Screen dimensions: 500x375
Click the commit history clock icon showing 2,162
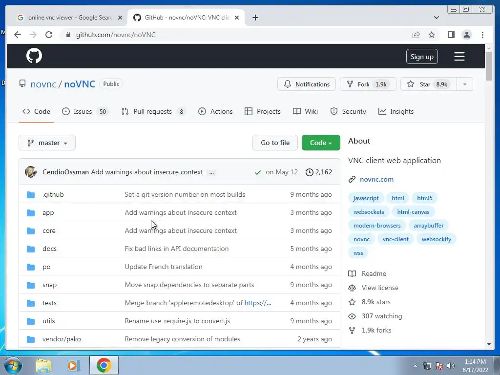tap(309, 172)
